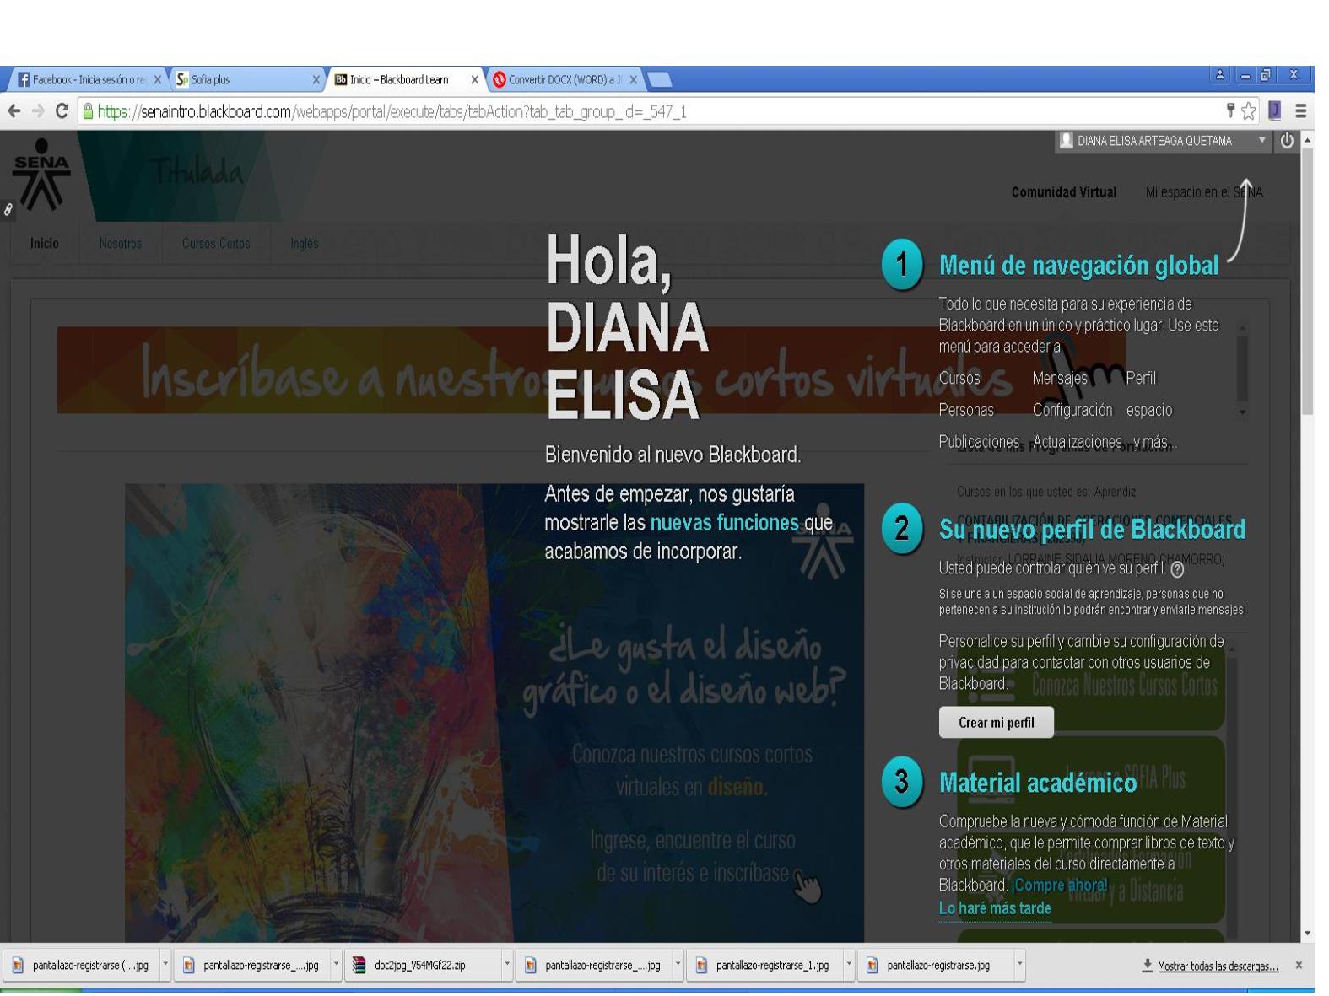Click Mostrar todas las descargas link
The width and height of the screenshot is (1329, 996).
pyautogui.click(x=1218, y=966)
